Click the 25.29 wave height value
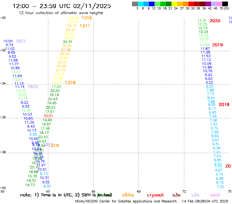 coord(66,46)
